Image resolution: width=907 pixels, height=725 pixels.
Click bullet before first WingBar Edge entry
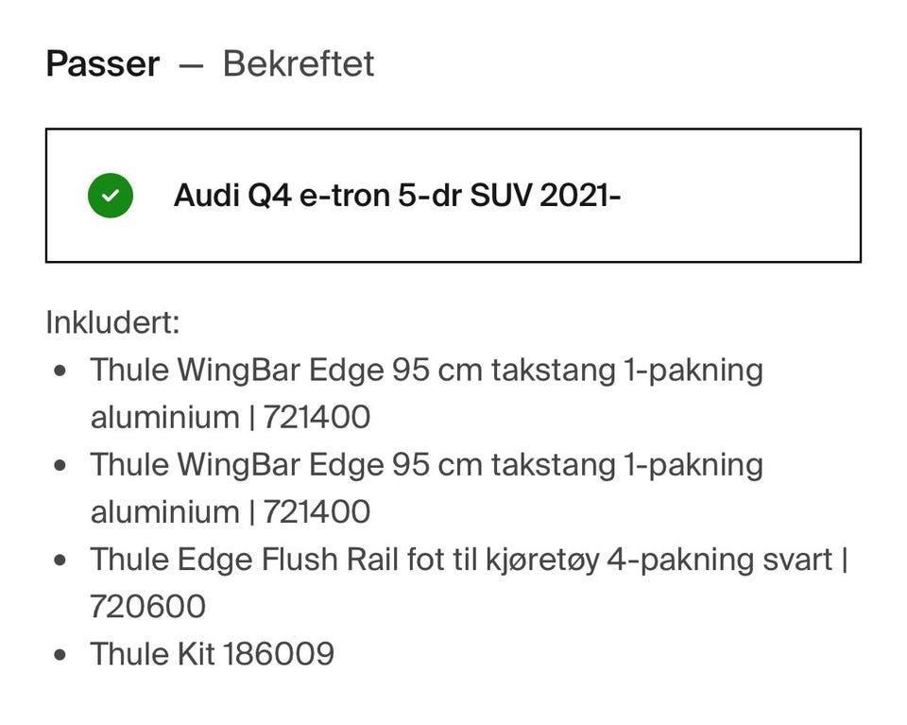click(x=60, y=371)
